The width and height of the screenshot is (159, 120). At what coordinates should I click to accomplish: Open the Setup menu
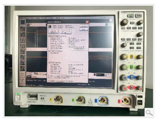tap(32, 18)
